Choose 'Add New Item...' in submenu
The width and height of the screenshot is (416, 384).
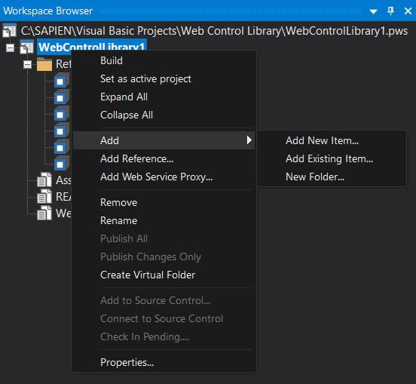pyautogui.click(x=332, y=140)
